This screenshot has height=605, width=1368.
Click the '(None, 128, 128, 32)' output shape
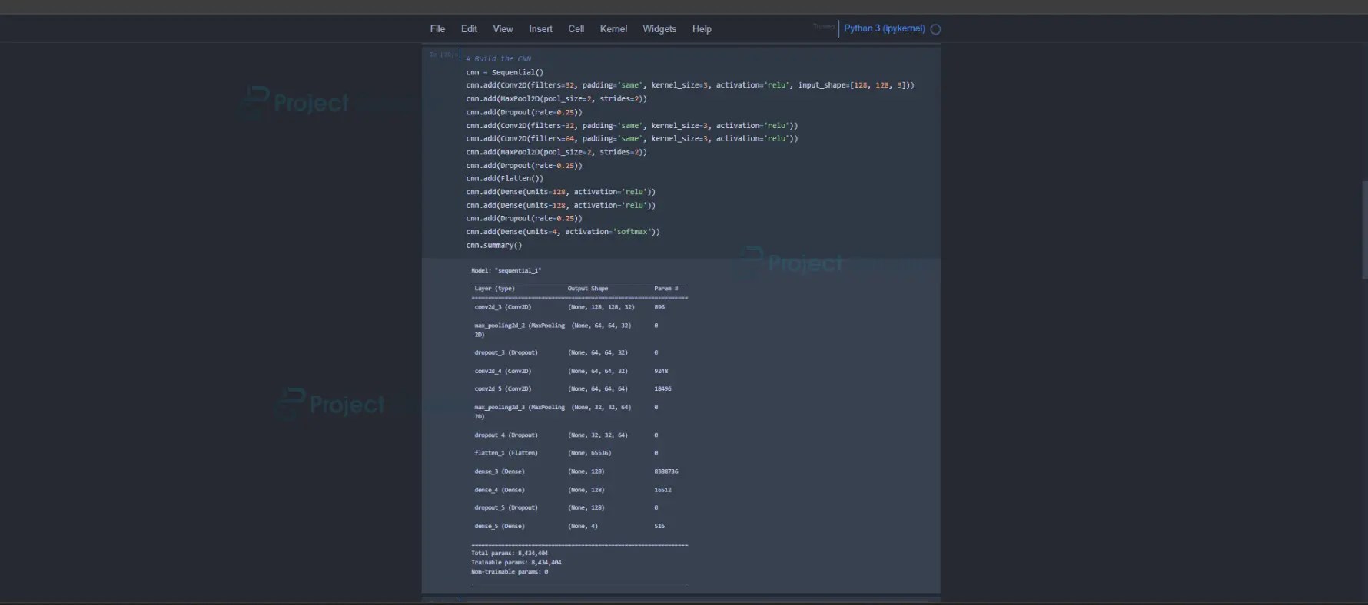click(x=601, y=307)
